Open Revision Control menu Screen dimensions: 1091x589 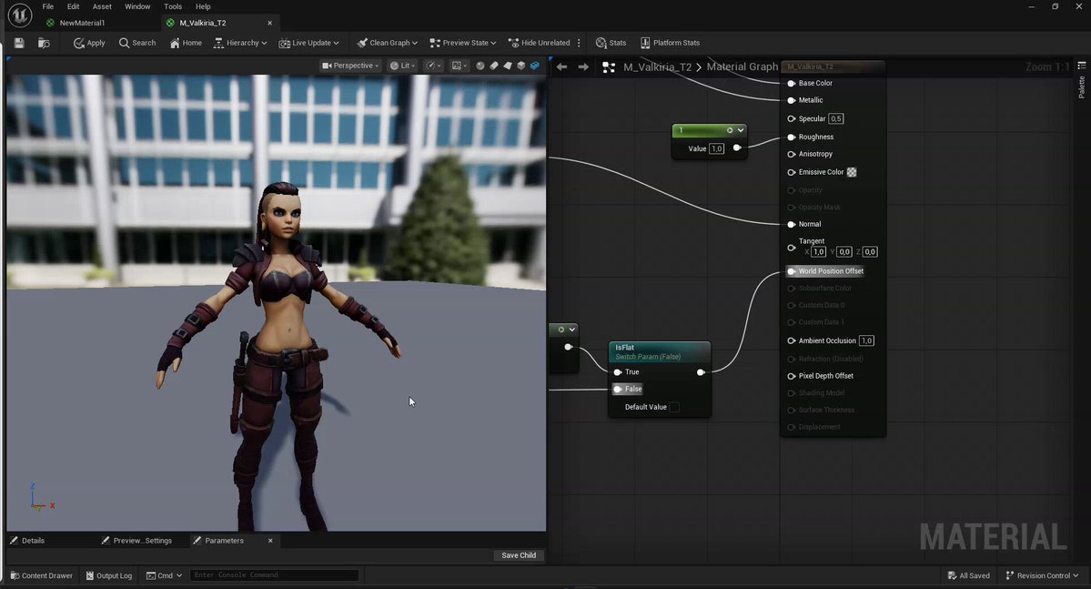[x=1042, y=575]
